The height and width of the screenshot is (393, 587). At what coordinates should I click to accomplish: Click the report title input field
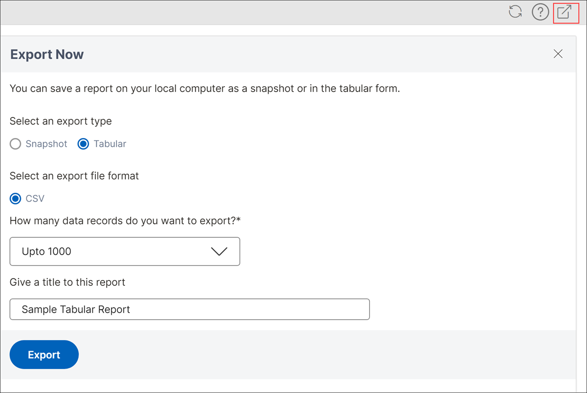190,309
